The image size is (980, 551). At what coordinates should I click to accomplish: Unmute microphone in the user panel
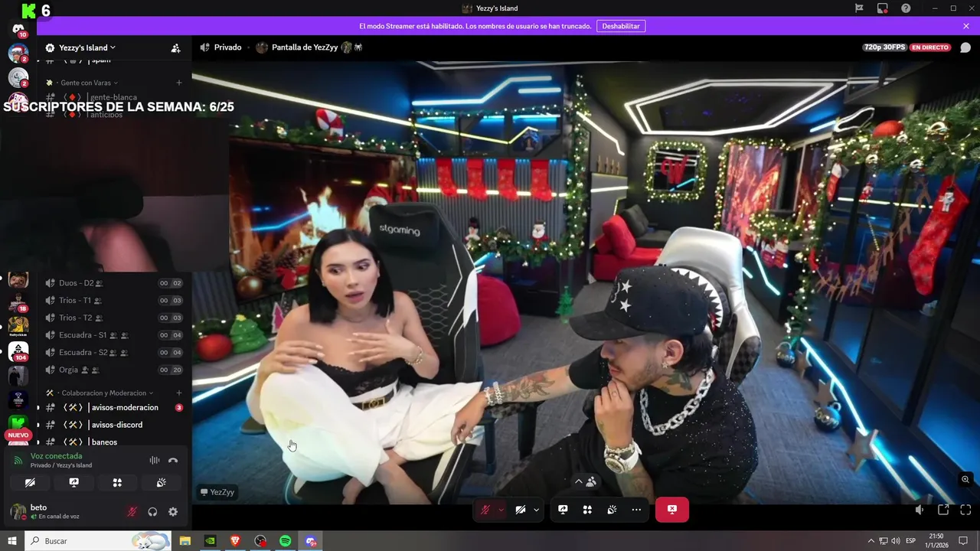coord(132,512)
